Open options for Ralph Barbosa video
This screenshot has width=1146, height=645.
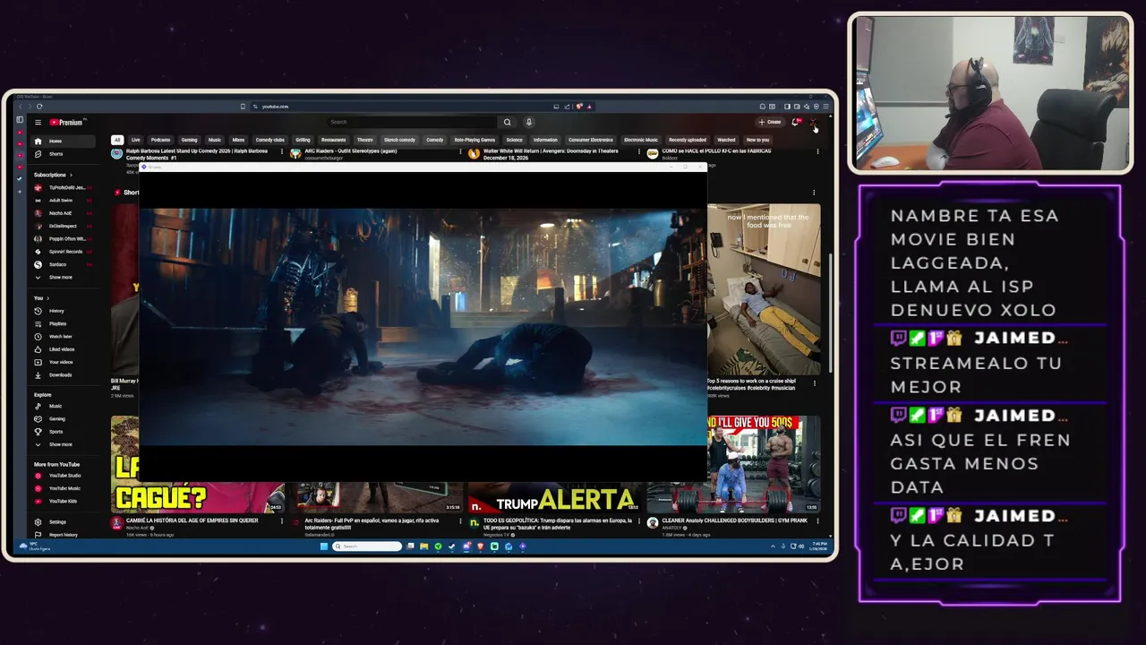(281, 151)
